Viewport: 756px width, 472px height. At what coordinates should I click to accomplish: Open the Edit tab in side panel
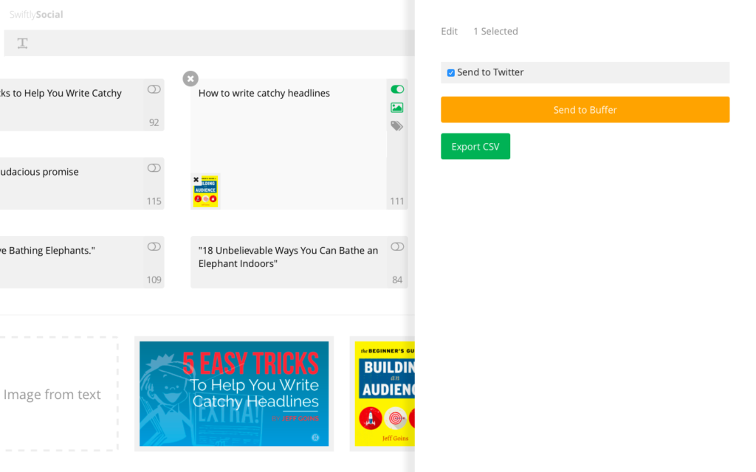(x=449, y=31)
